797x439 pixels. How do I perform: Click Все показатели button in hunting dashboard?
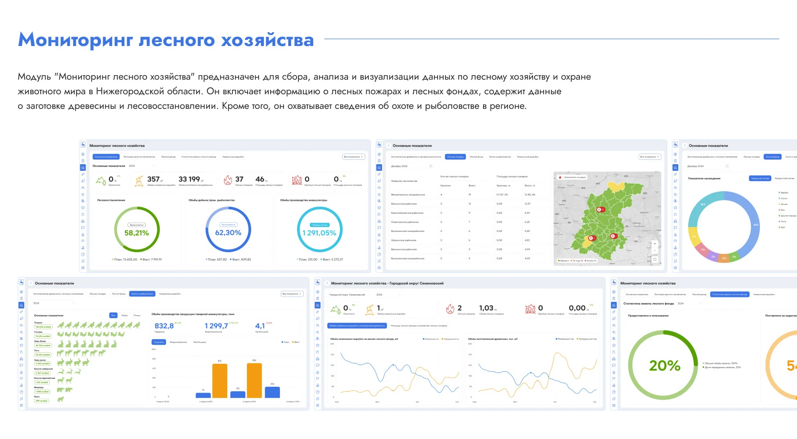click(292, 294)
